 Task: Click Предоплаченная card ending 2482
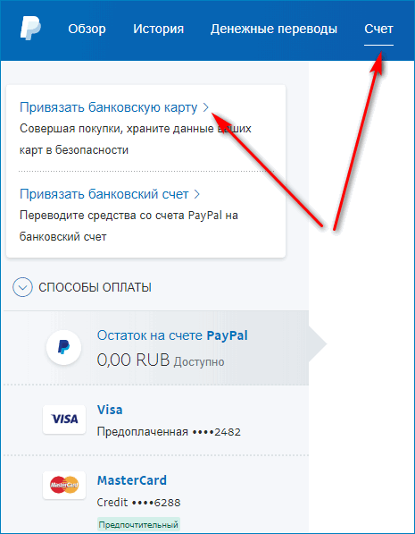coord(169,432)
